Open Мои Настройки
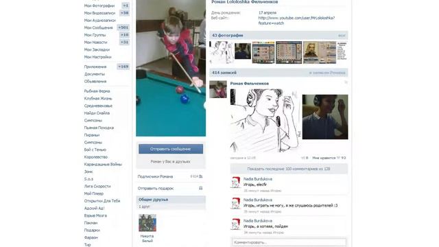 pos(97,57)
